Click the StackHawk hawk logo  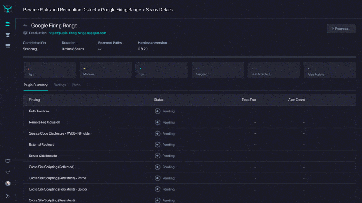coord(8,9)
